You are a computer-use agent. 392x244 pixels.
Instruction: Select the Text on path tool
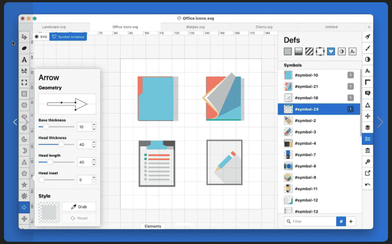(24, 71)
